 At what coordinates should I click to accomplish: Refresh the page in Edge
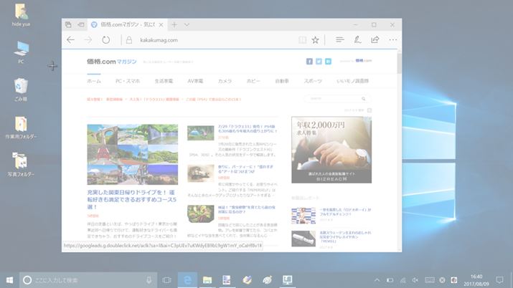(x=105, y=40)
